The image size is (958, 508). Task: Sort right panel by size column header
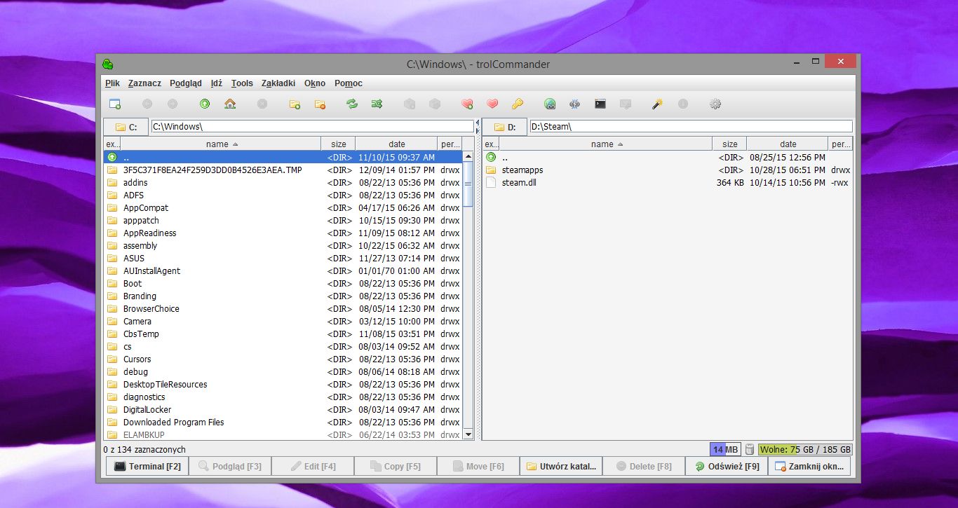[729, 144]
